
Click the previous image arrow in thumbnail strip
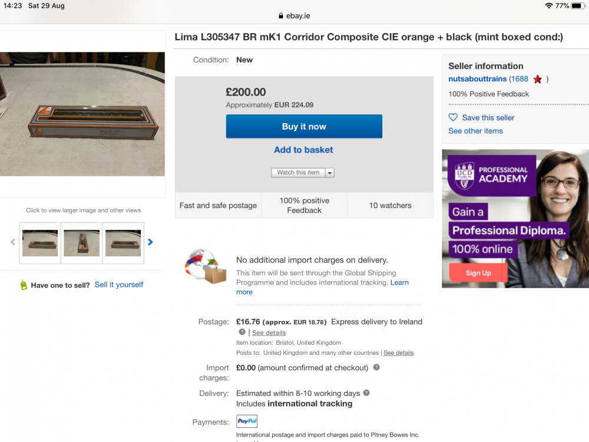point(13,242)
